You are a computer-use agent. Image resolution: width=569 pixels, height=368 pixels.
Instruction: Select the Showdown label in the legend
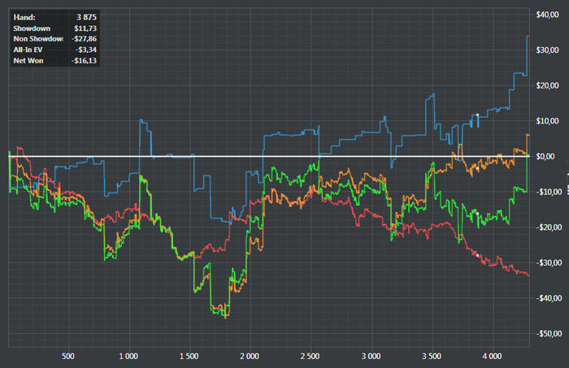click(x=32, y=28)
